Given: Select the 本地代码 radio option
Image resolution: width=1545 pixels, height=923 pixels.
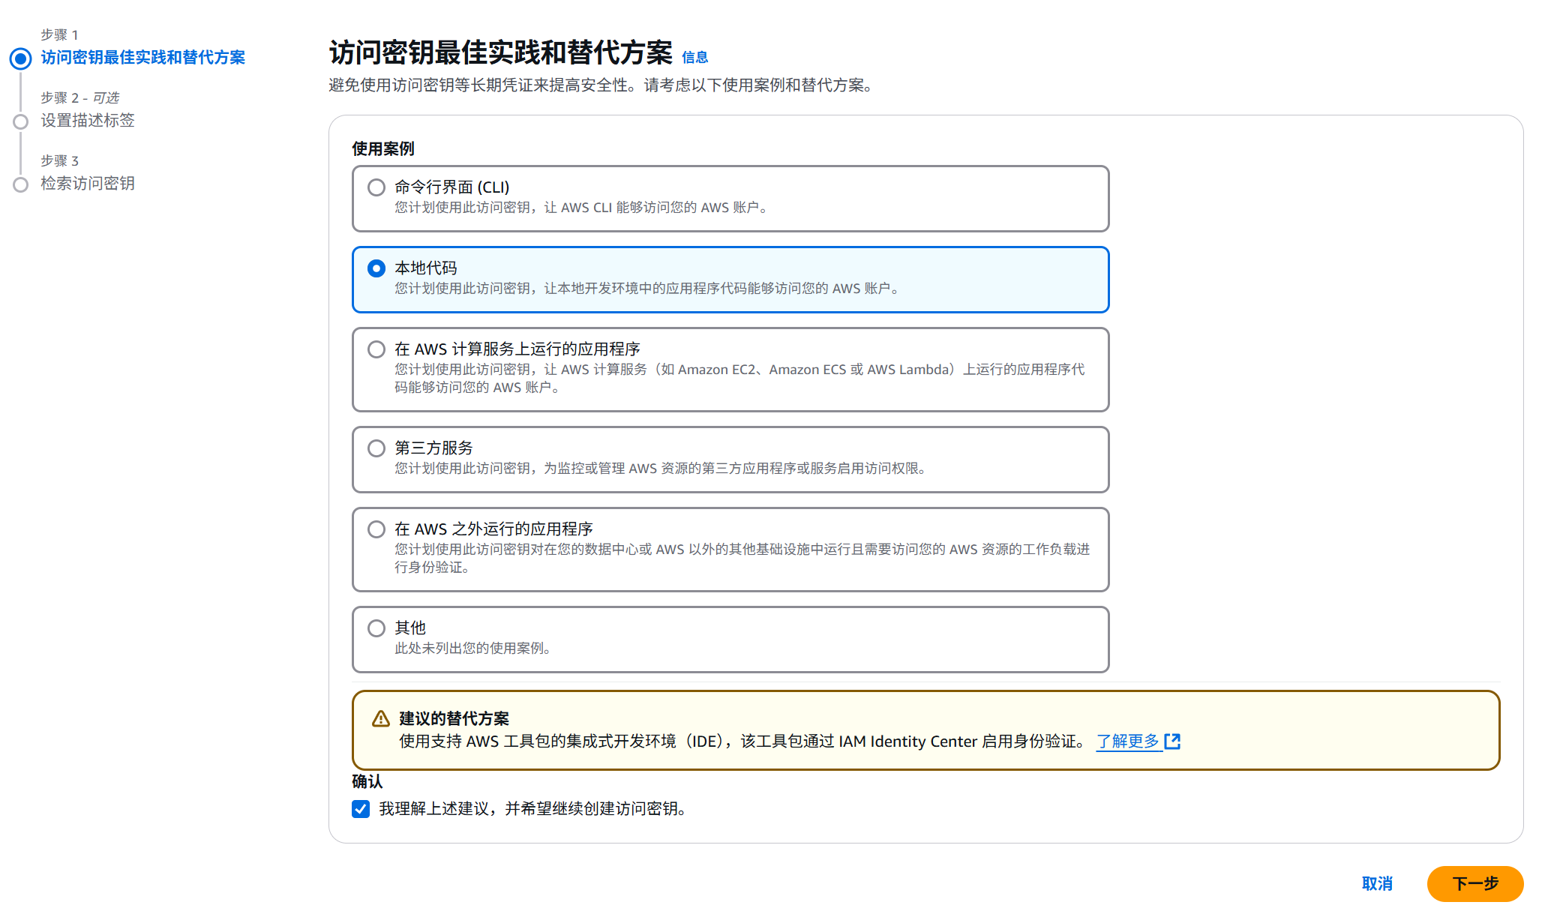Looking at the screenshot, I should 376,268.
